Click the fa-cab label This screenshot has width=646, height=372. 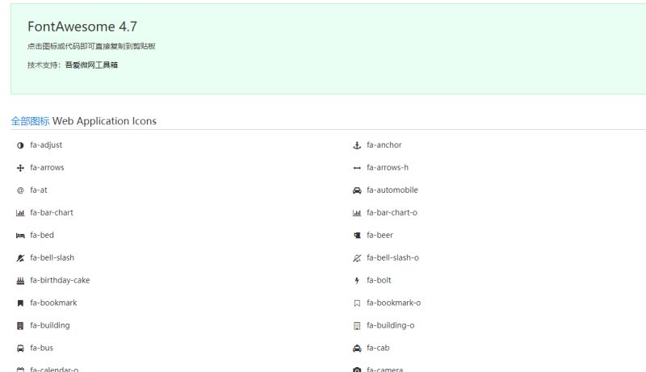click(x=378, y=348)
